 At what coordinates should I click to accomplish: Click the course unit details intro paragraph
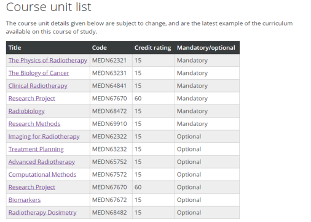(x=149, y=28)
